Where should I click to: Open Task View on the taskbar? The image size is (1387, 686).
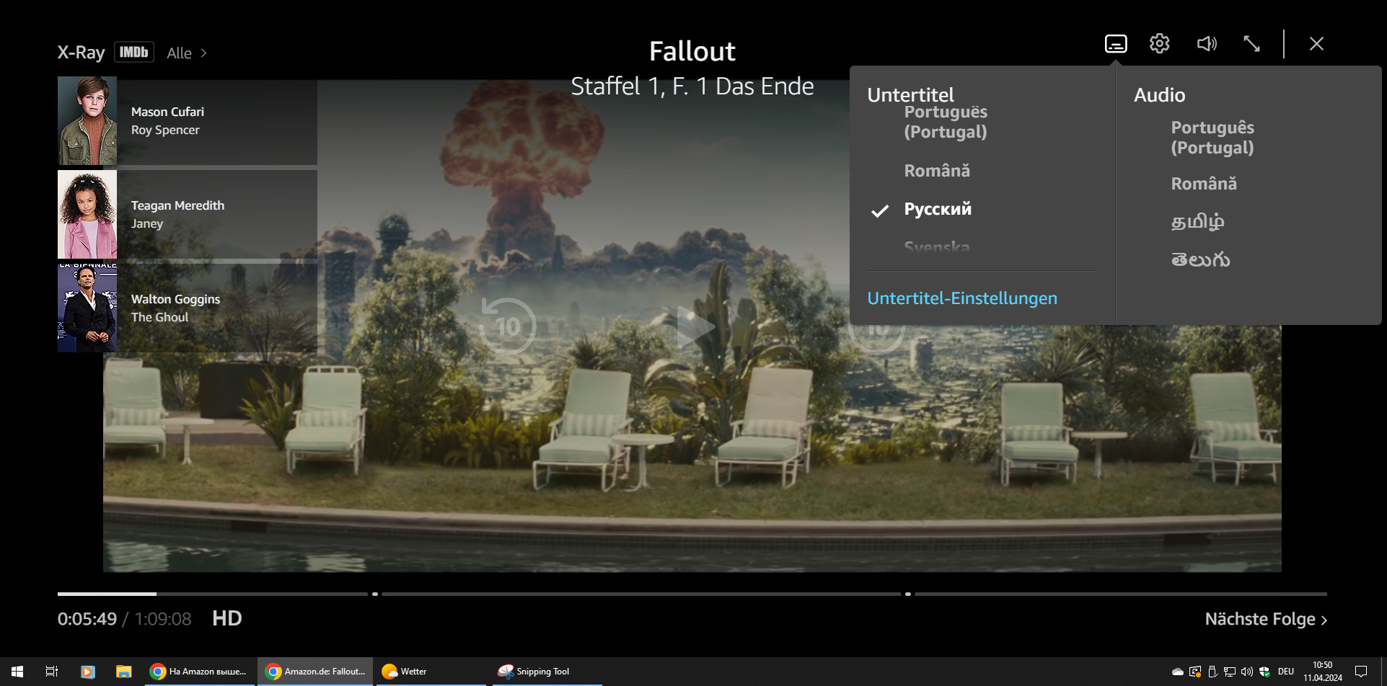pyautogui.click(x=52, y=672)
